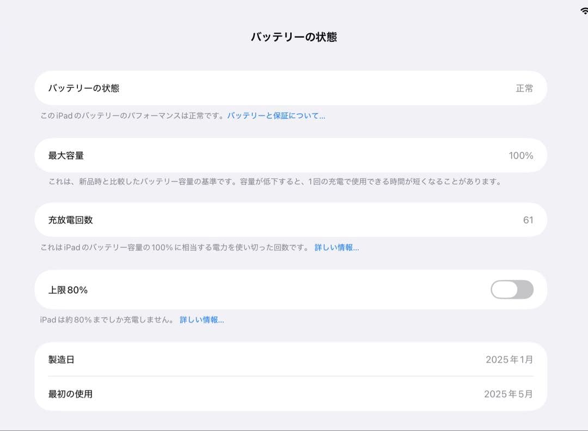Viewport: 588px width, 431px height.
Task: Tap the battery health description text
Action: coord(131,116)
